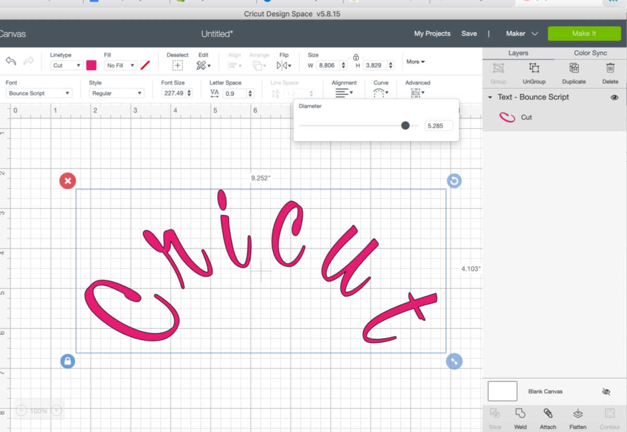Screen dimensions: 627x432
Task: Click the Diameter value field showing 5.285
Action: pos(438,125)
